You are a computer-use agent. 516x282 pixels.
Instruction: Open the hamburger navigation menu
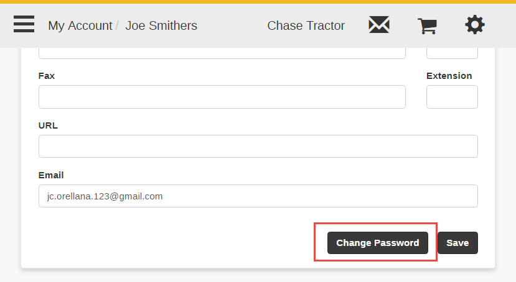click(24, 24)
